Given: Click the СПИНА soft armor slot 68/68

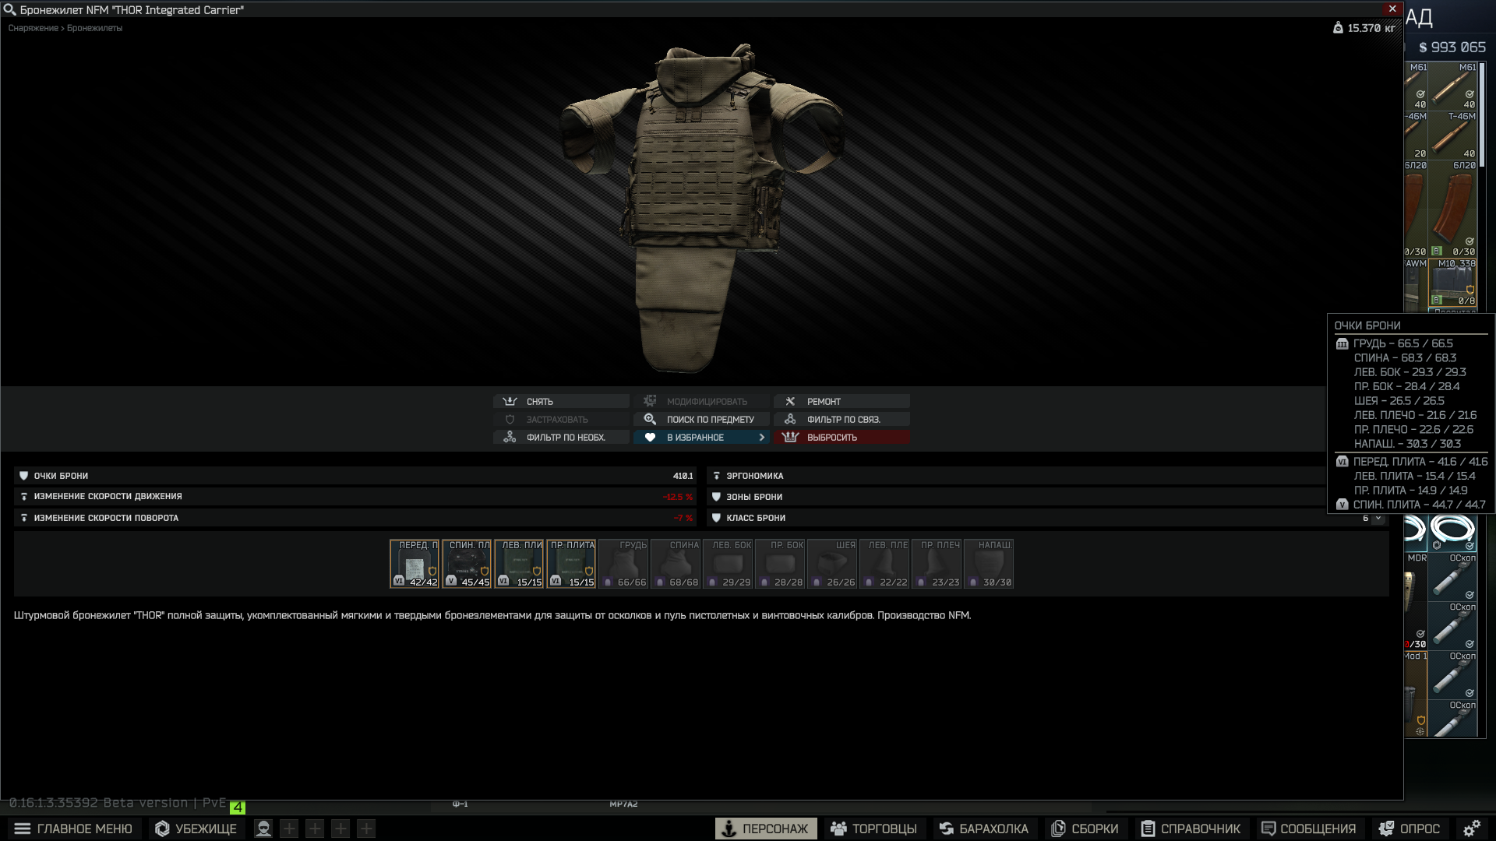Looking at the screenshot, I should tap(676, 564).
